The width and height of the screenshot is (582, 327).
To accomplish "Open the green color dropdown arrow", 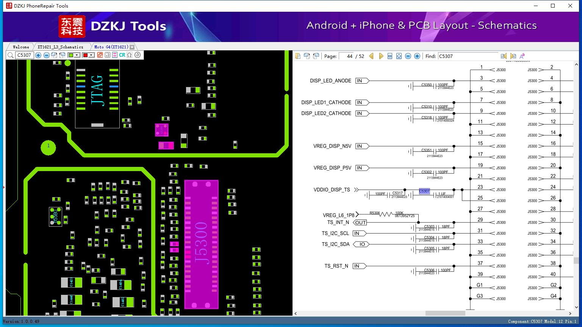I will tap(77, 55).
